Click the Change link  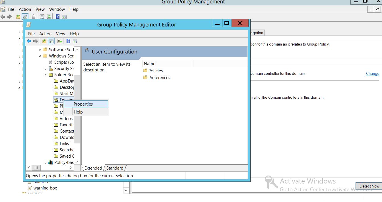(x=372, y=74)
